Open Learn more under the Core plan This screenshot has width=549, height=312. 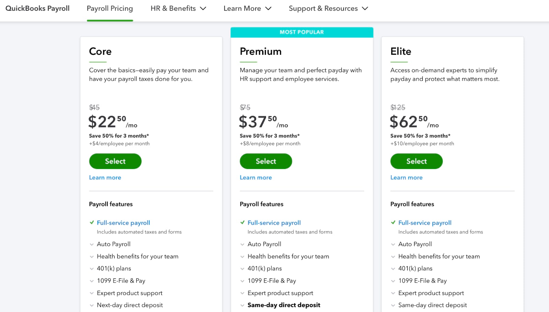pos(105,177)
